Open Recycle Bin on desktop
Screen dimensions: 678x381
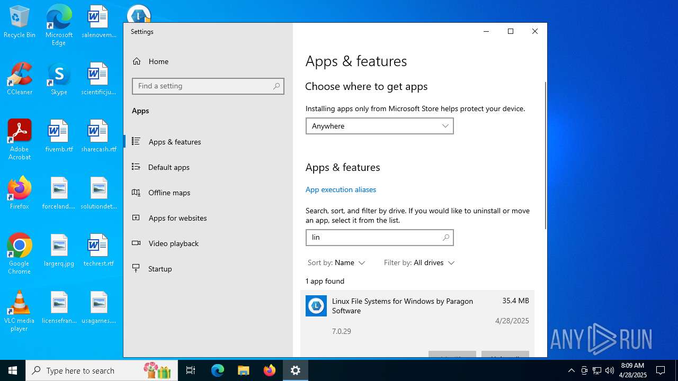tap(20, 22)
